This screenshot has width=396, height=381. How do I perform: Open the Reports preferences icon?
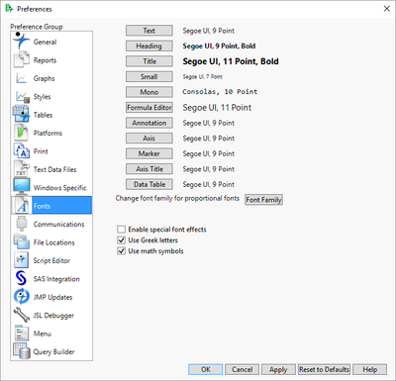coord(22,59)
